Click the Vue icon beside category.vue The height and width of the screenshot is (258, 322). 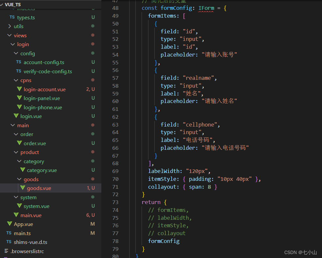point(23,170)
